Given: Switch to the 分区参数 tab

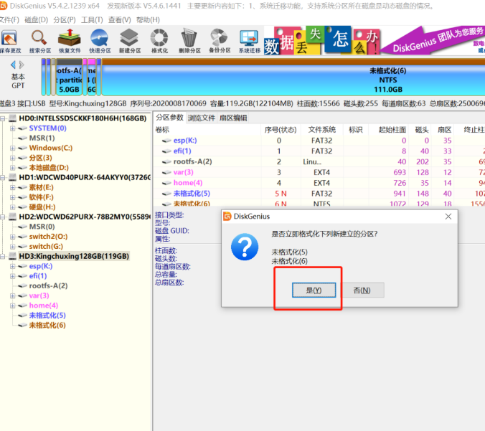Looking at the screenshot, I should coord(169,118).
